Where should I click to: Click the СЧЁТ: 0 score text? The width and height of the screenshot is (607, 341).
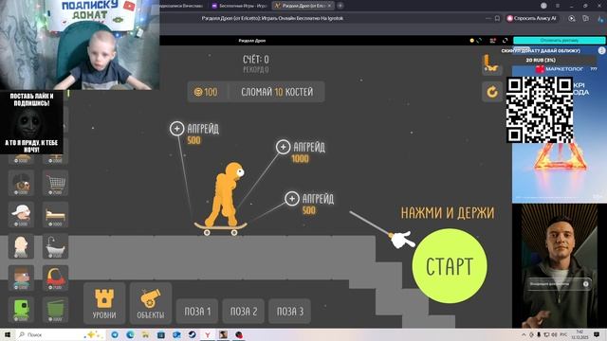[256, 60]
